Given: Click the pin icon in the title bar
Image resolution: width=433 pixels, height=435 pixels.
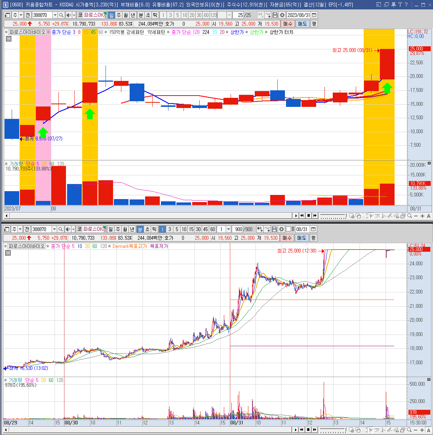Looking at the screenshot, I should (x=393, y=5).
